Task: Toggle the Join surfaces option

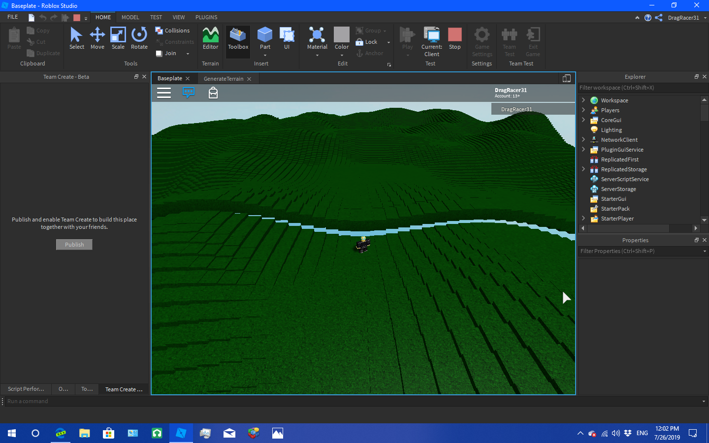Action: tap(166, 53)
